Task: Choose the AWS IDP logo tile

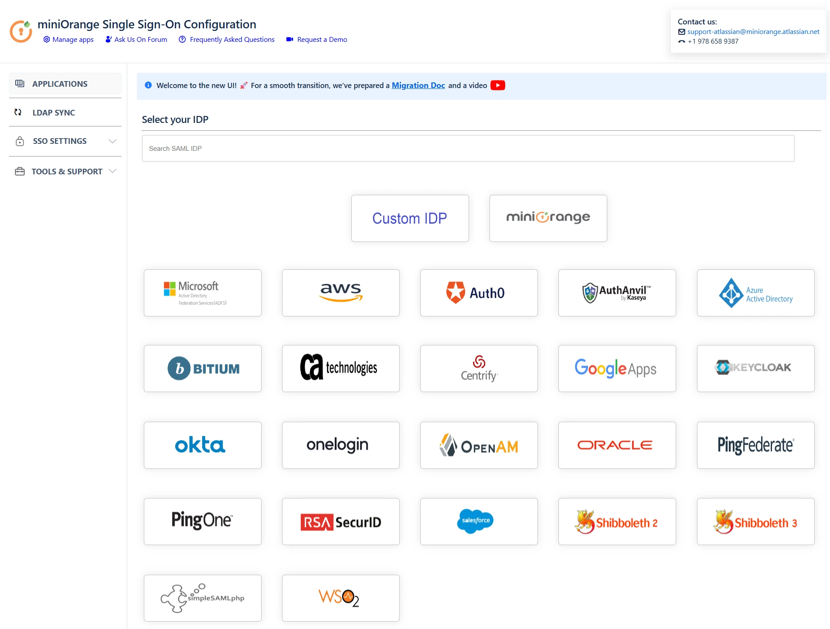Action: click(340, 293)
